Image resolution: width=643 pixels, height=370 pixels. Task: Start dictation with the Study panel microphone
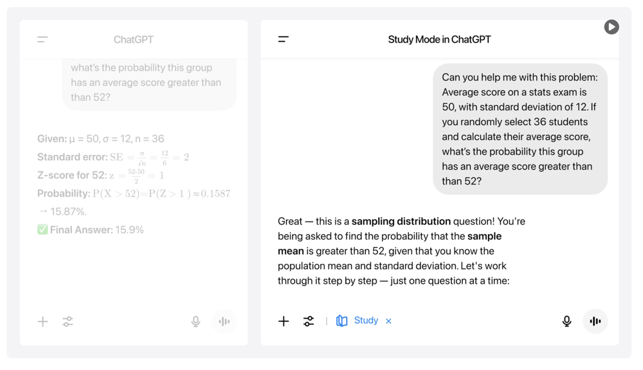click(x=566, y=321)
